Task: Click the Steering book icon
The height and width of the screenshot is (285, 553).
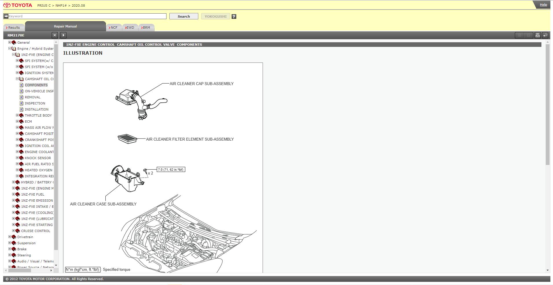Action: click(x=14, y=255)
